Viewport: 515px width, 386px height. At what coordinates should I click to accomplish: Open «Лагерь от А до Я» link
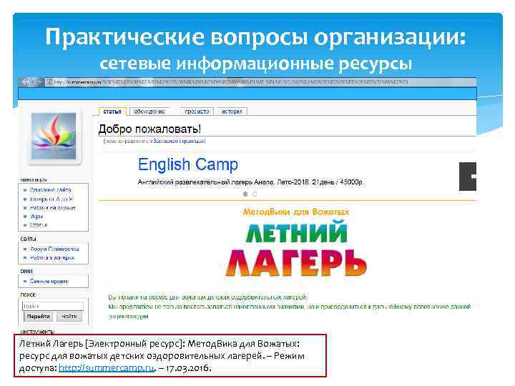tap(51, 199)
